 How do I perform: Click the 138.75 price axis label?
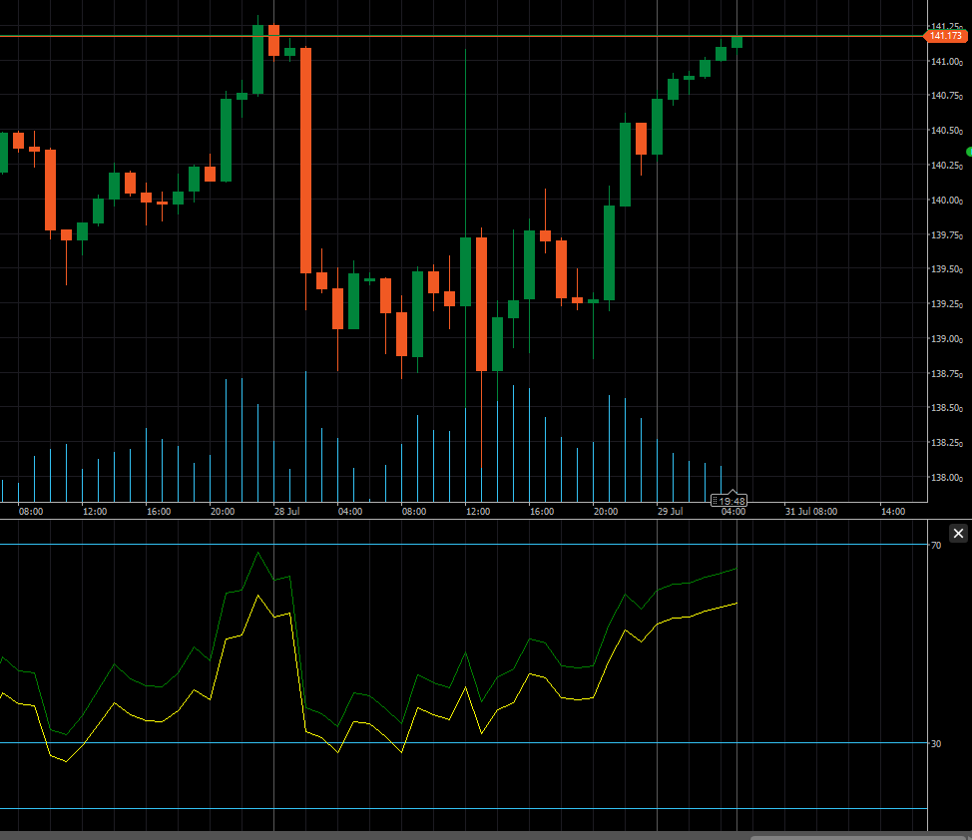(x=947, y=374)
